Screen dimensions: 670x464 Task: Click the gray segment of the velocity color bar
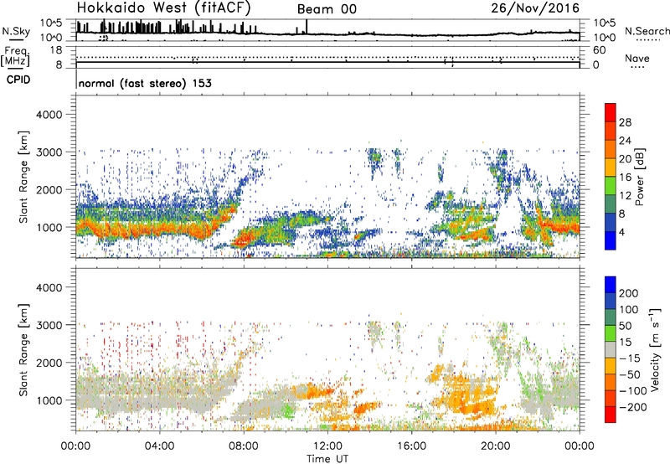(611, 350)
